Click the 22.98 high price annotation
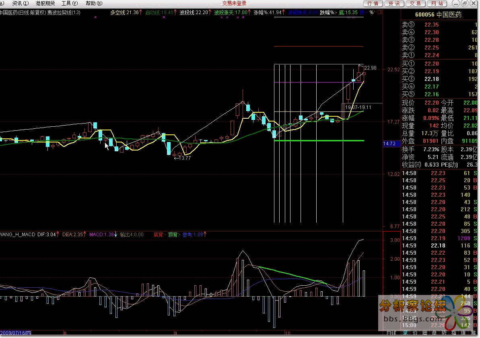 (371, 68)
